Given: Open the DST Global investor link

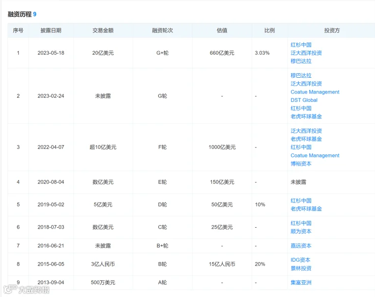Looking at the screenshot, I should [304, 100].
